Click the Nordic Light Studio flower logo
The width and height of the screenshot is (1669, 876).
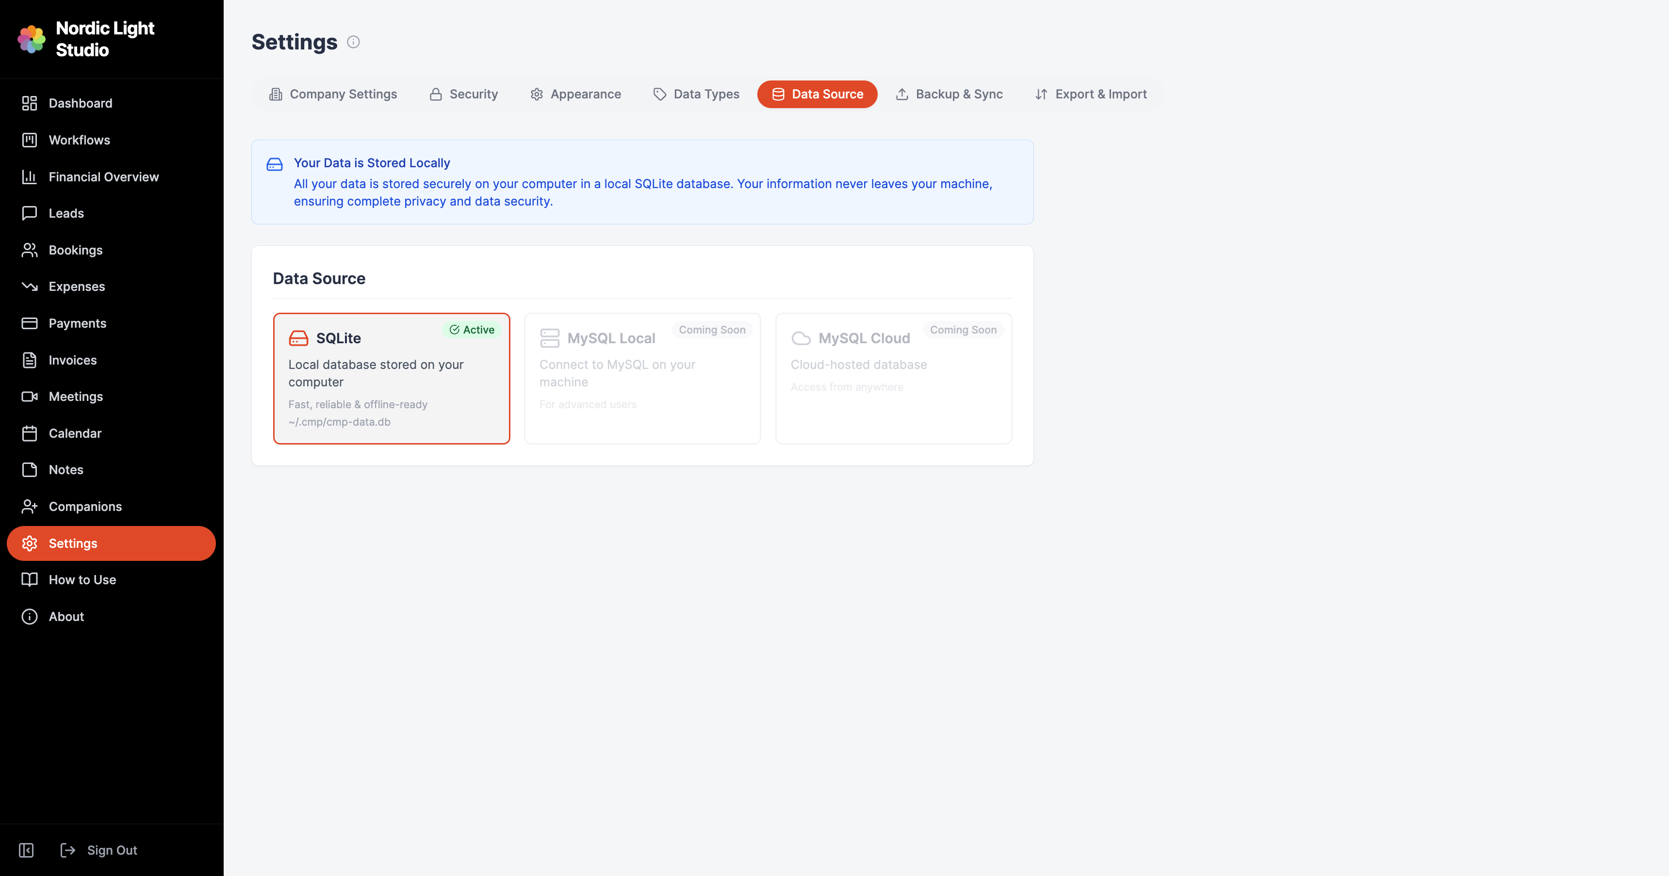[31, 39]
